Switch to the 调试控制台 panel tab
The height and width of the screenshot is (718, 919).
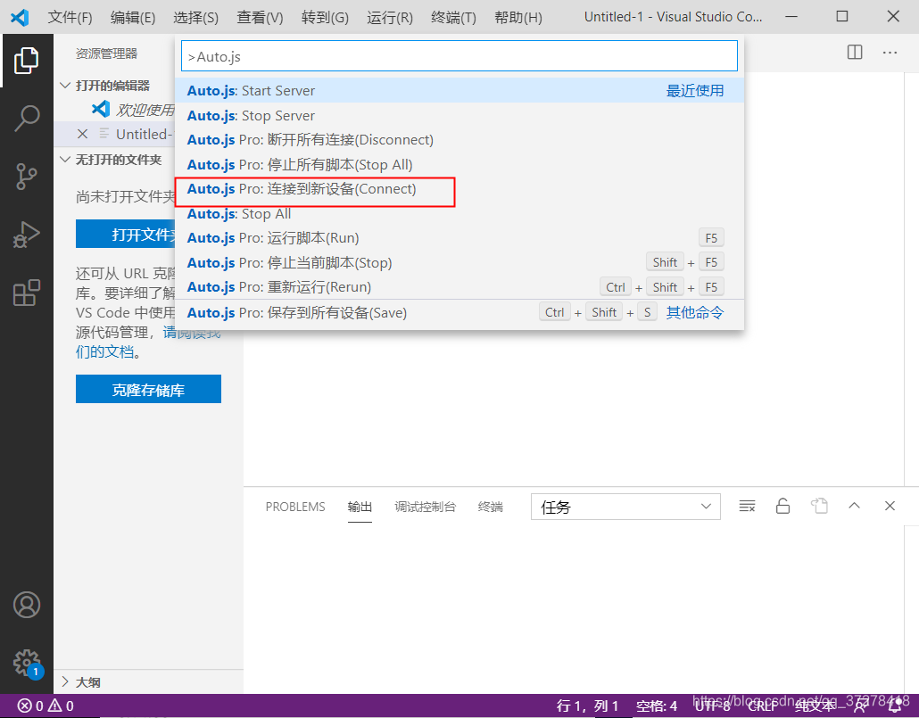pos(425,507)
